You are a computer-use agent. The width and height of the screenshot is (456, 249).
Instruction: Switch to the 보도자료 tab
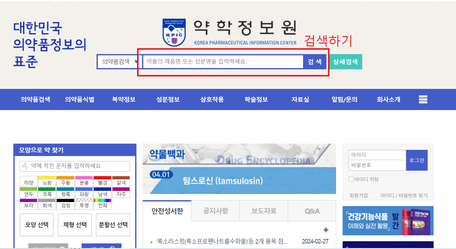pos(264,211)
